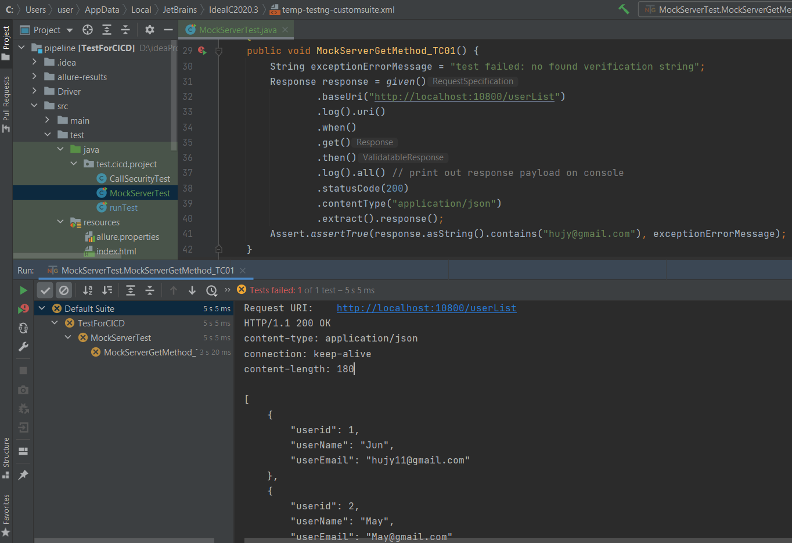Click the run gutter icon at line 29

[201, 51]
